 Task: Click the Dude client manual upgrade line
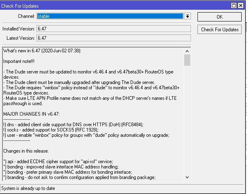(79, 82)
